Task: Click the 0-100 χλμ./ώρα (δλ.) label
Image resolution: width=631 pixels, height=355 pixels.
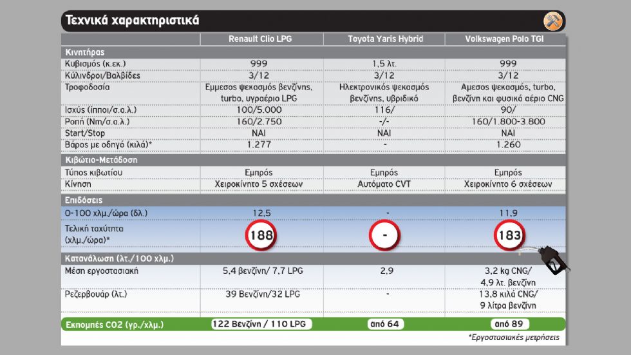Action: [106, 213]
